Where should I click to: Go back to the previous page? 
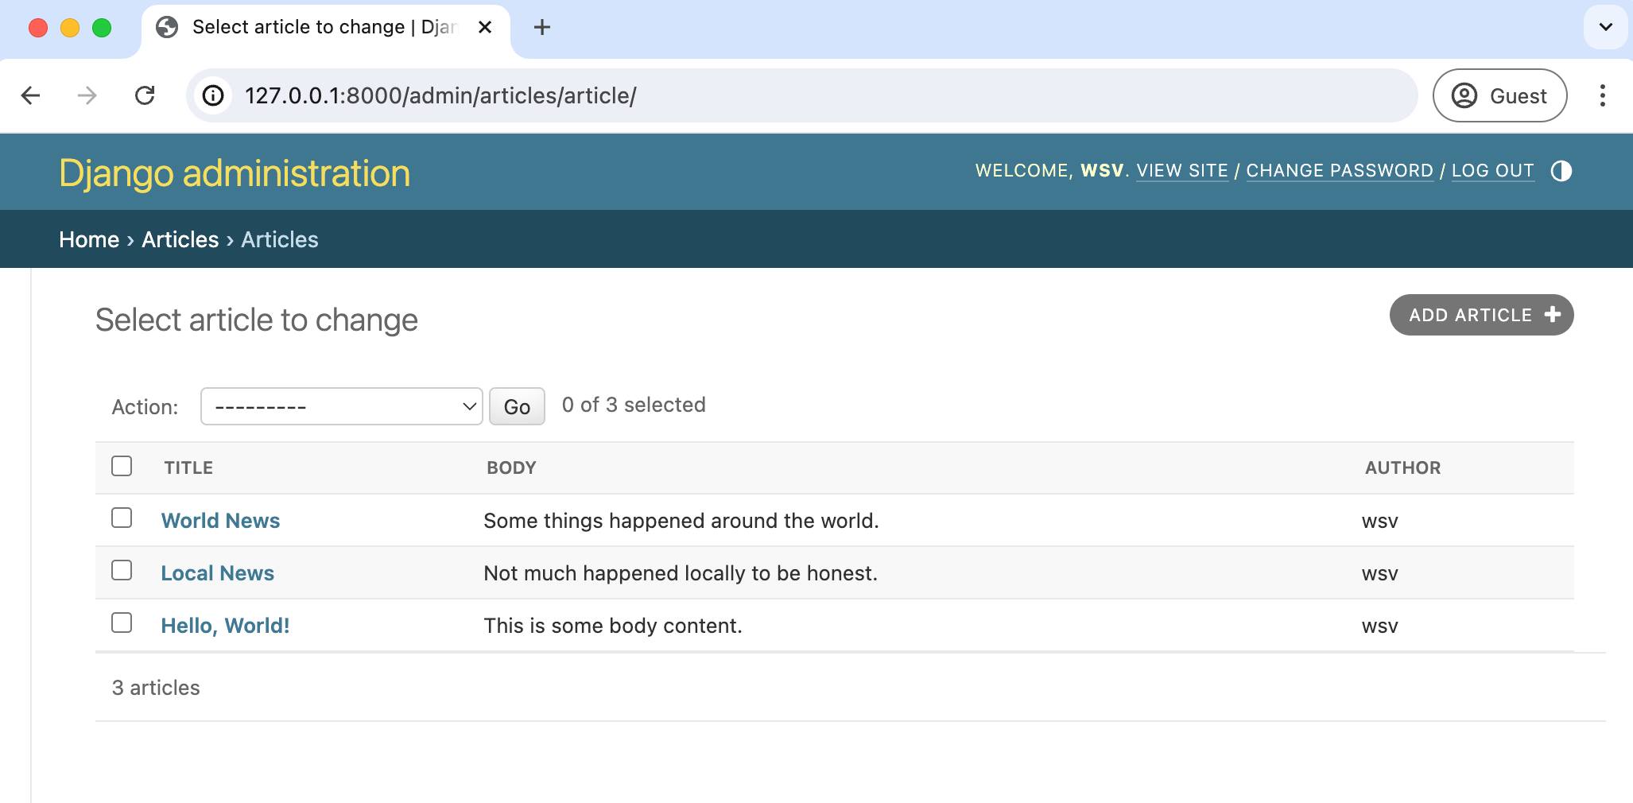[30, 95]
